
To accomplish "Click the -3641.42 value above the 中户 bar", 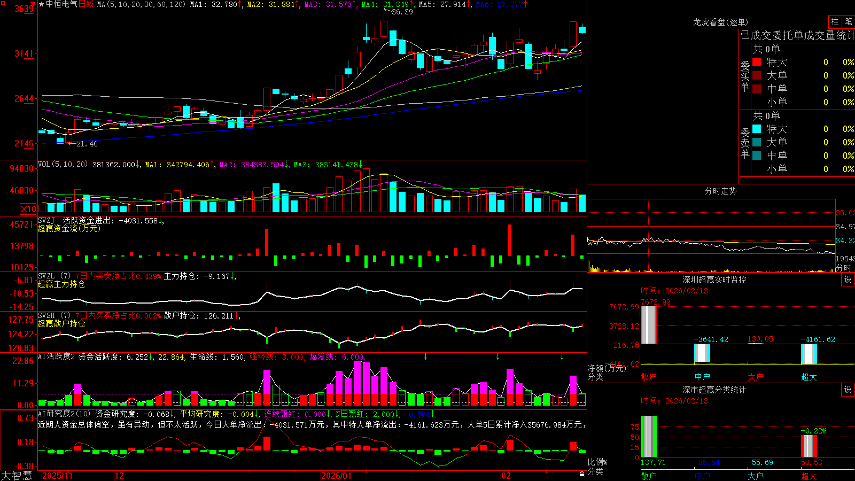I will tap(711, 339).
